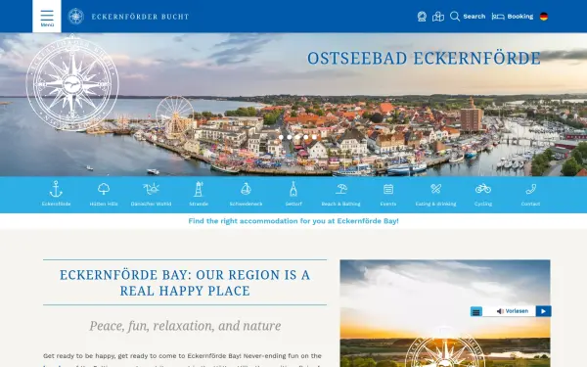Select the Strande lighthouse icon
This screenshot has height=367, width=587.
click(199, 189)
